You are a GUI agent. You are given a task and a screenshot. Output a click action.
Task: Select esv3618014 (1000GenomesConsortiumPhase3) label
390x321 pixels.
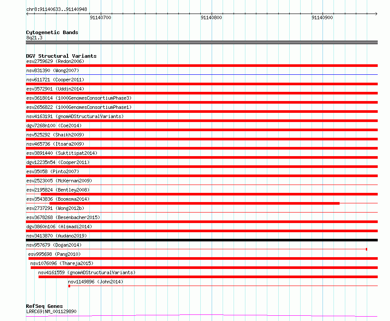(79, 98)
